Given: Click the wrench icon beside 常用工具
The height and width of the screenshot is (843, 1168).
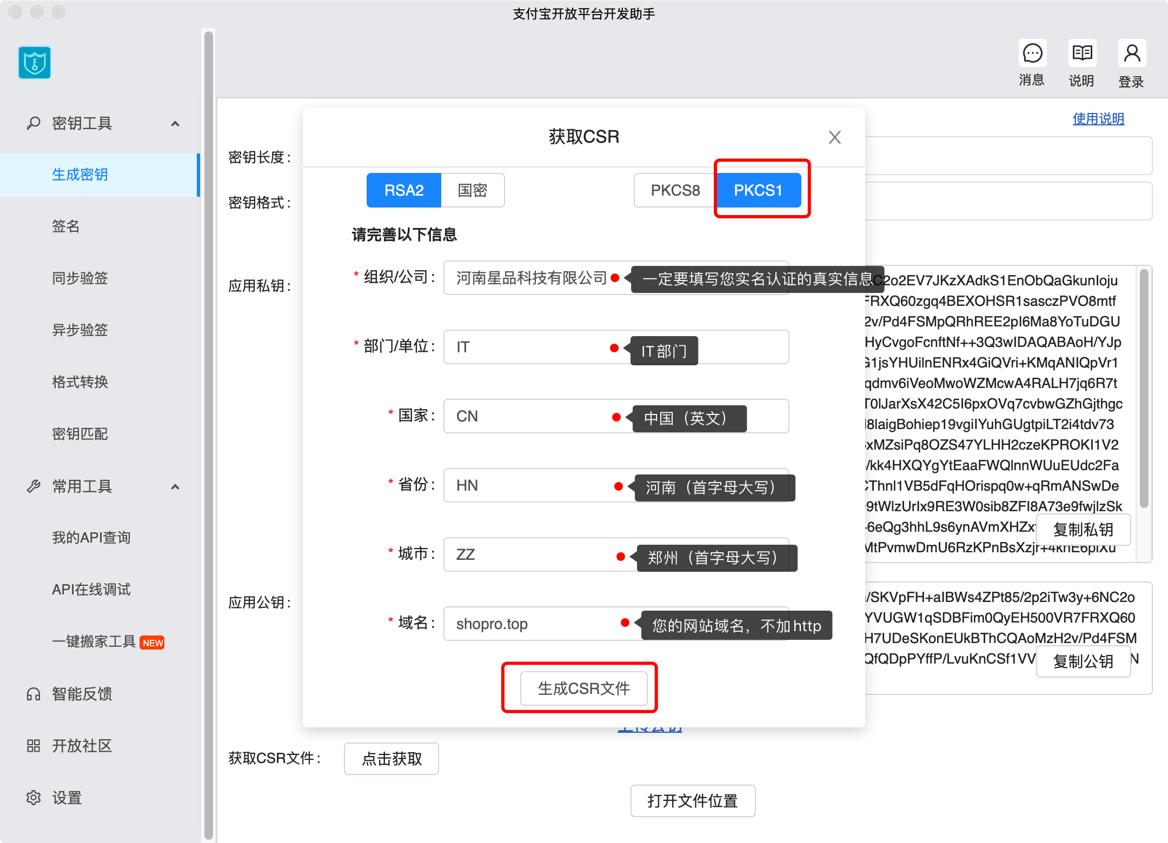Looking at the screenshot, I should point(34,486).
